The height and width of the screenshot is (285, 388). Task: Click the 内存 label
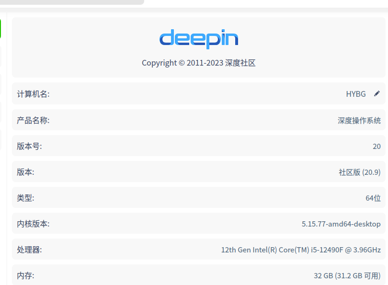(x=25, y=275)
